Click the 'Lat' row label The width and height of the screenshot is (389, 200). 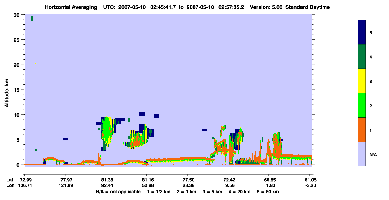point(10,180)
